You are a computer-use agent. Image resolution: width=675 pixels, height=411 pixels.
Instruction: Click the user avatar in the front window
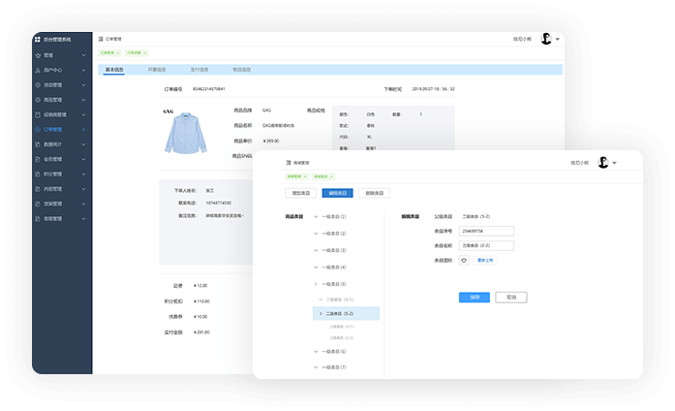pos(602,163)
